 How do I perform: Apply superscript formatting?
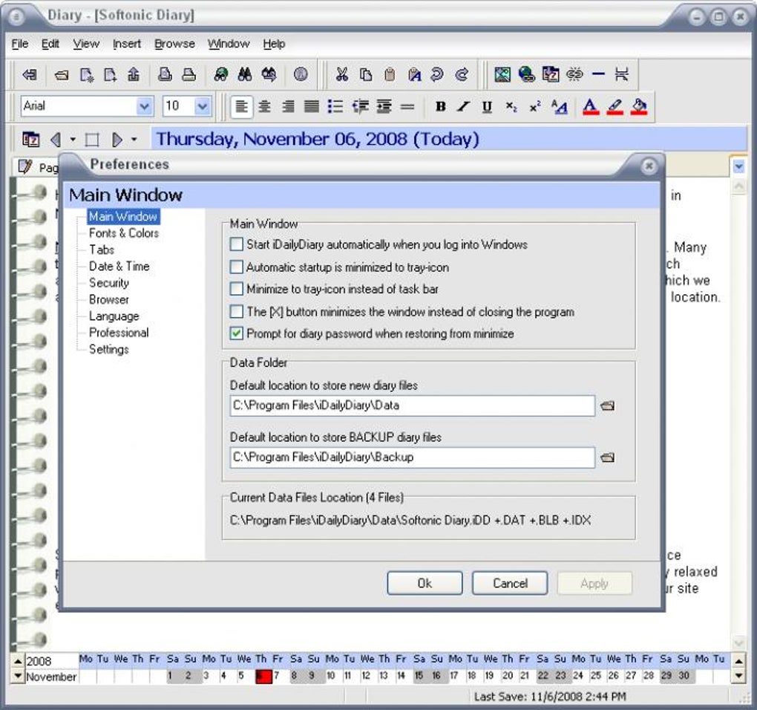pyautogui.click(x=535, y=106)
